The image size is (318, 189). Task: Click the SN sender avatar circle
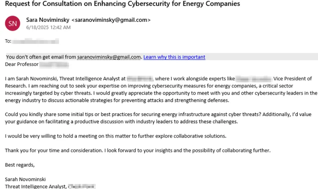(13, 23)
